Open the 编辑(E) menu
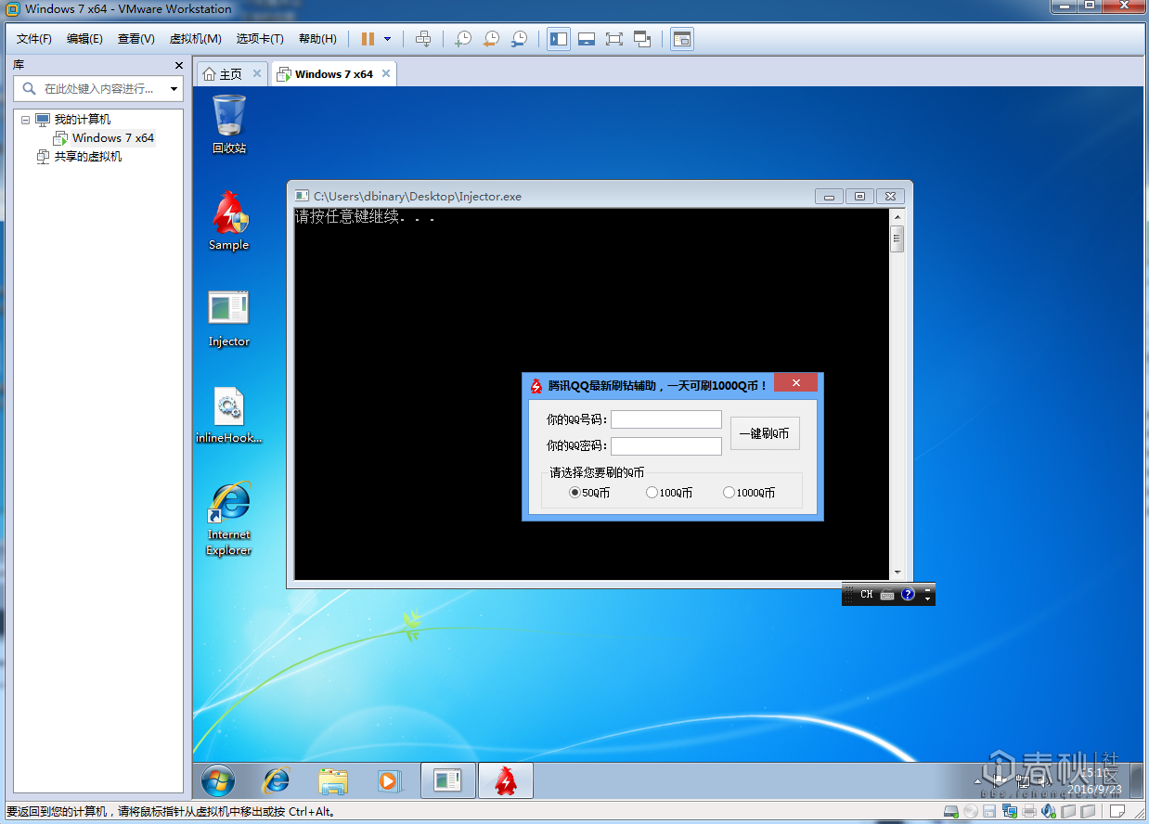This screenshot has height=824, width=1149. [84, 39]
